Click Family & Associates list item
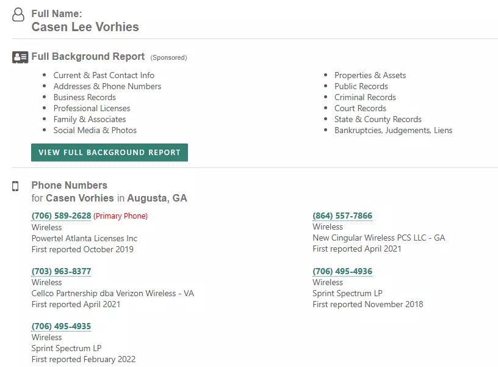This screenshot has width=498, height=367. (x=90, y=119)
